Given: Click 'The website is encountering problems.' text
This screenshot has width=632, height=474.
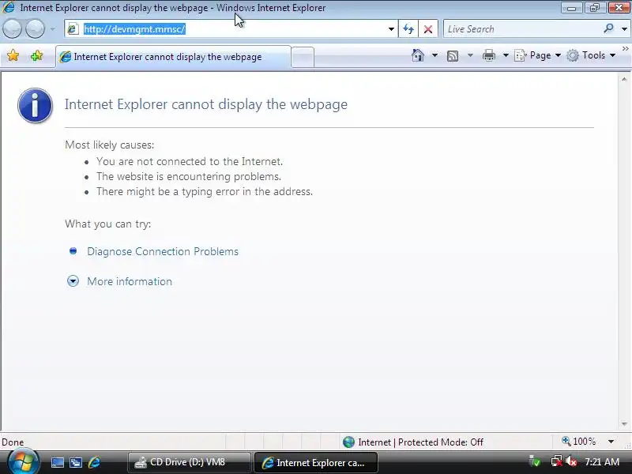Looking at the screenshot, I should pos(189,176).
